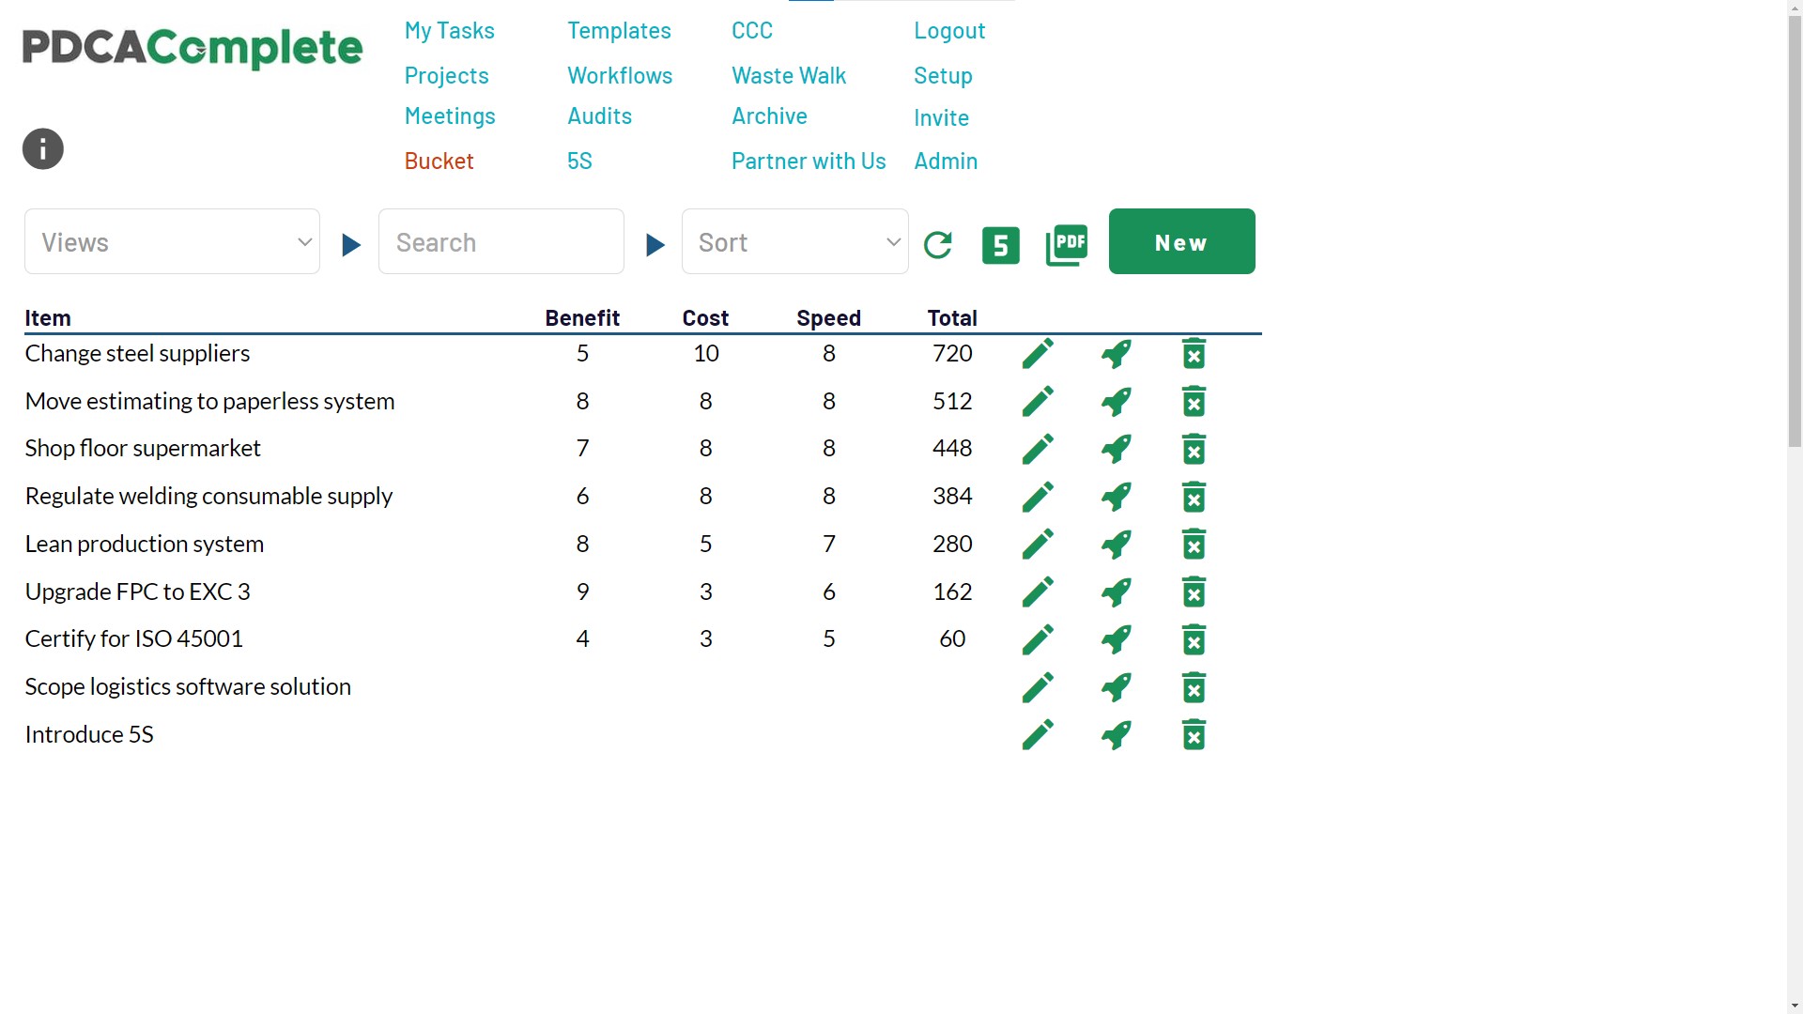Click the edit pencil icon for Scope logistics software solution

pyautogui.click(x=1038, y=687)
